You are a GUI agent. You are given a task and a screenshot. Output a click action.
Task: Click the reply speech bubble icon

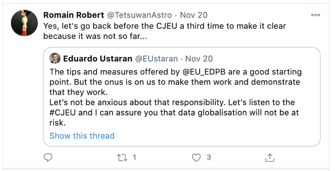(48, 158)
